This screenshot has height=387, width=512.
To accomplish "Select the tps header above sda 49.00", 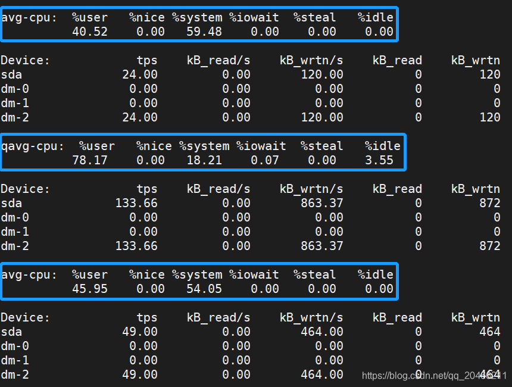I will pyautogui.click(x=147, y=319).
